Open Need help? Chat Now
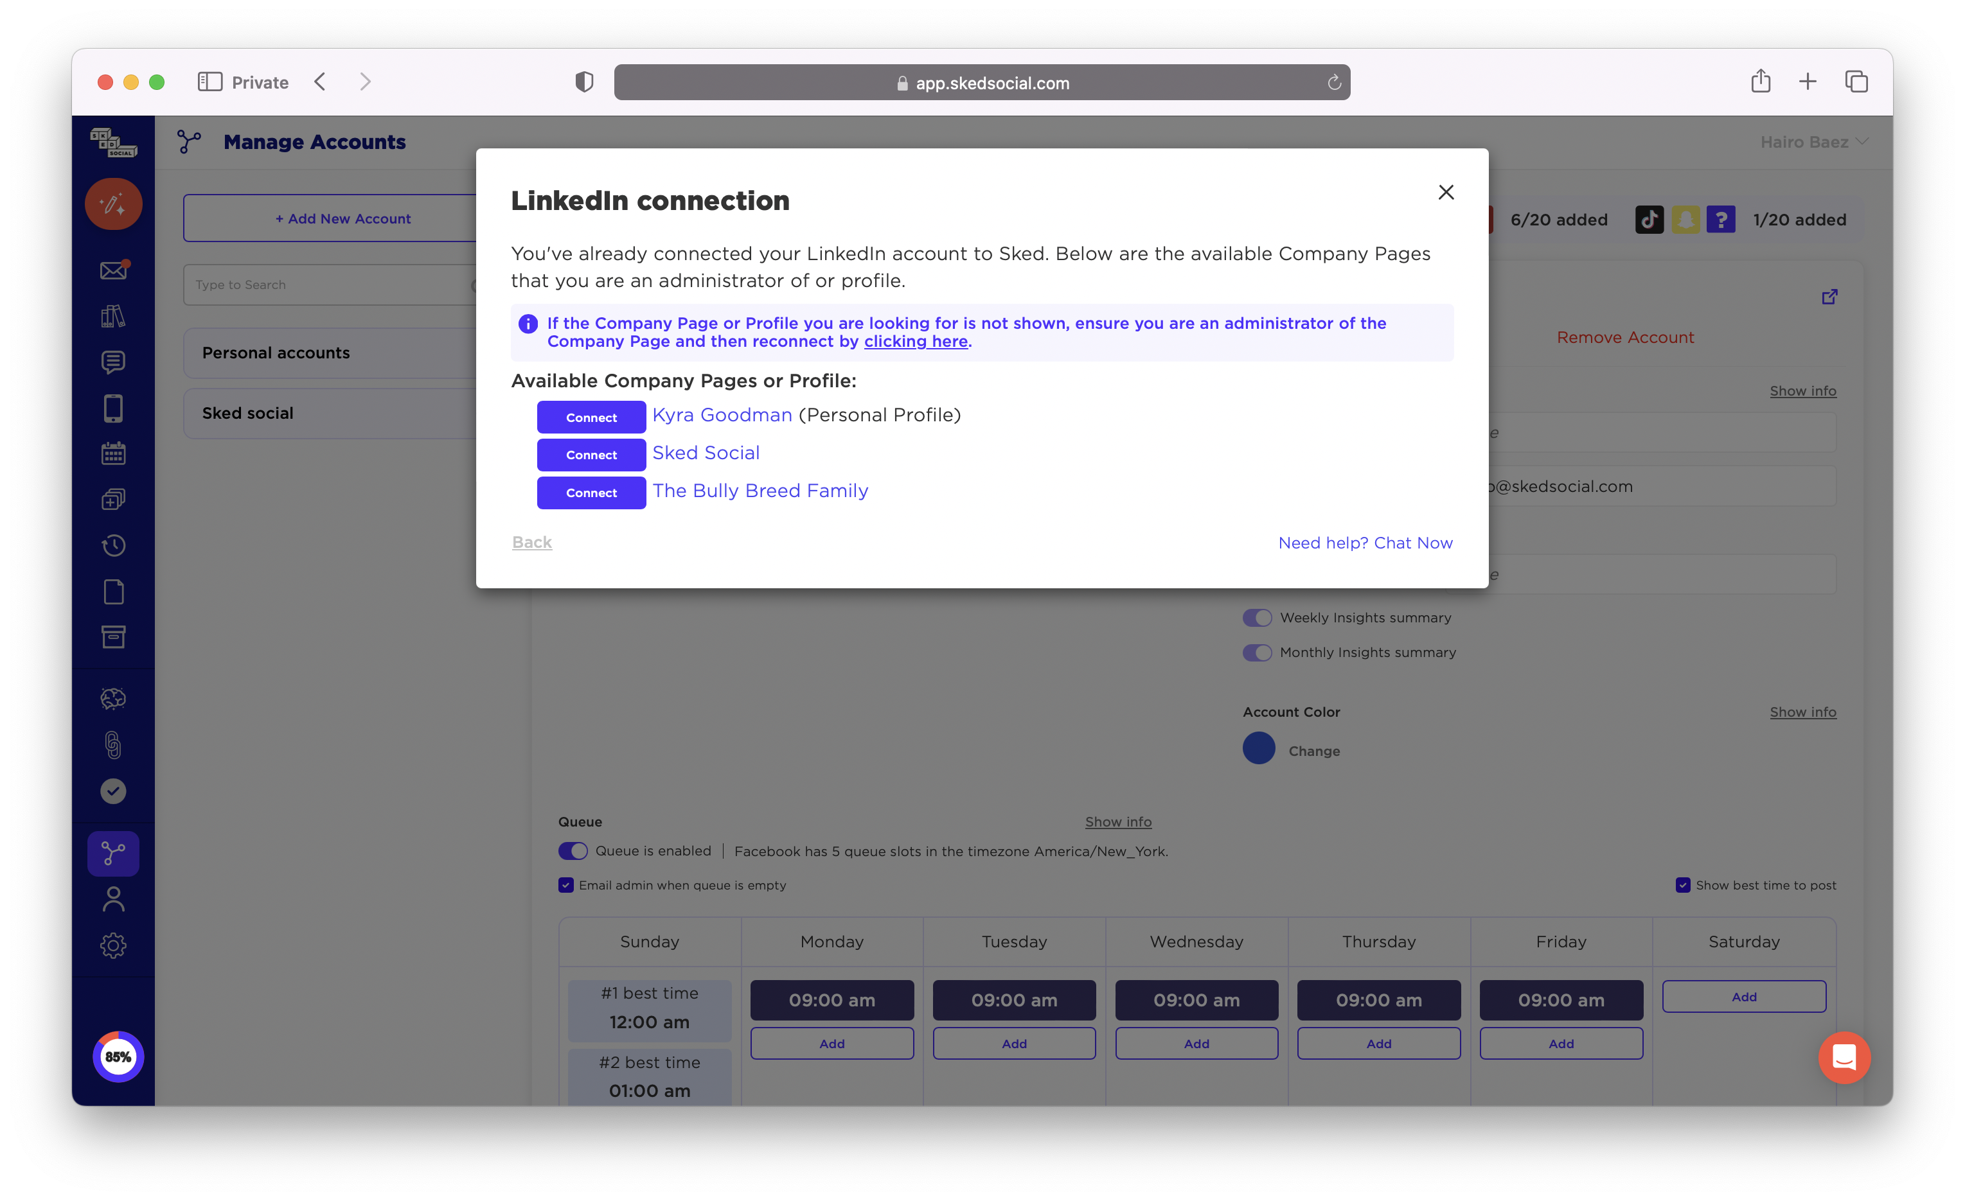The image size is (1965, 1201). pos(1365,543)
